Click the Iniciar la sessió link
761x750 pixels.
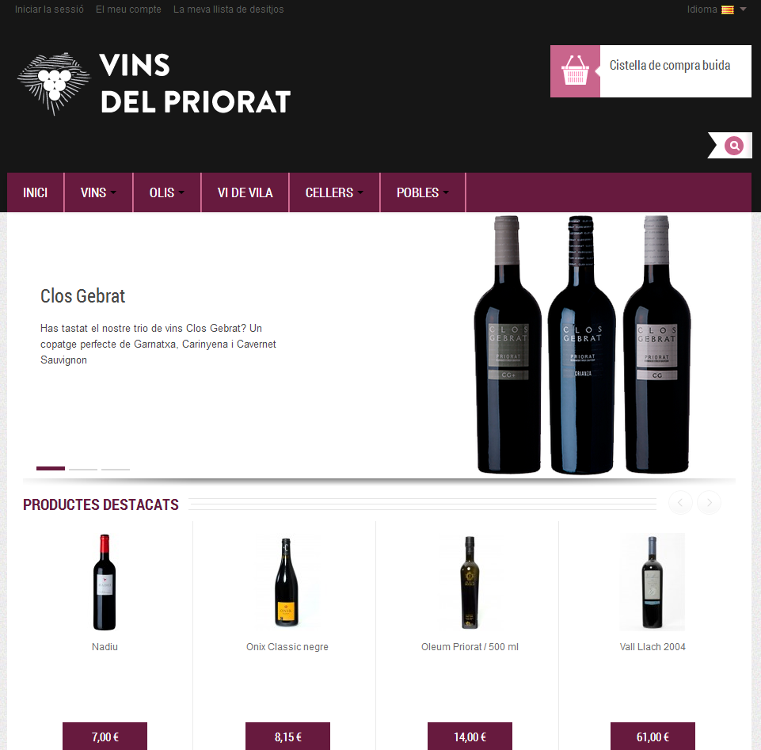pos(49,10)
